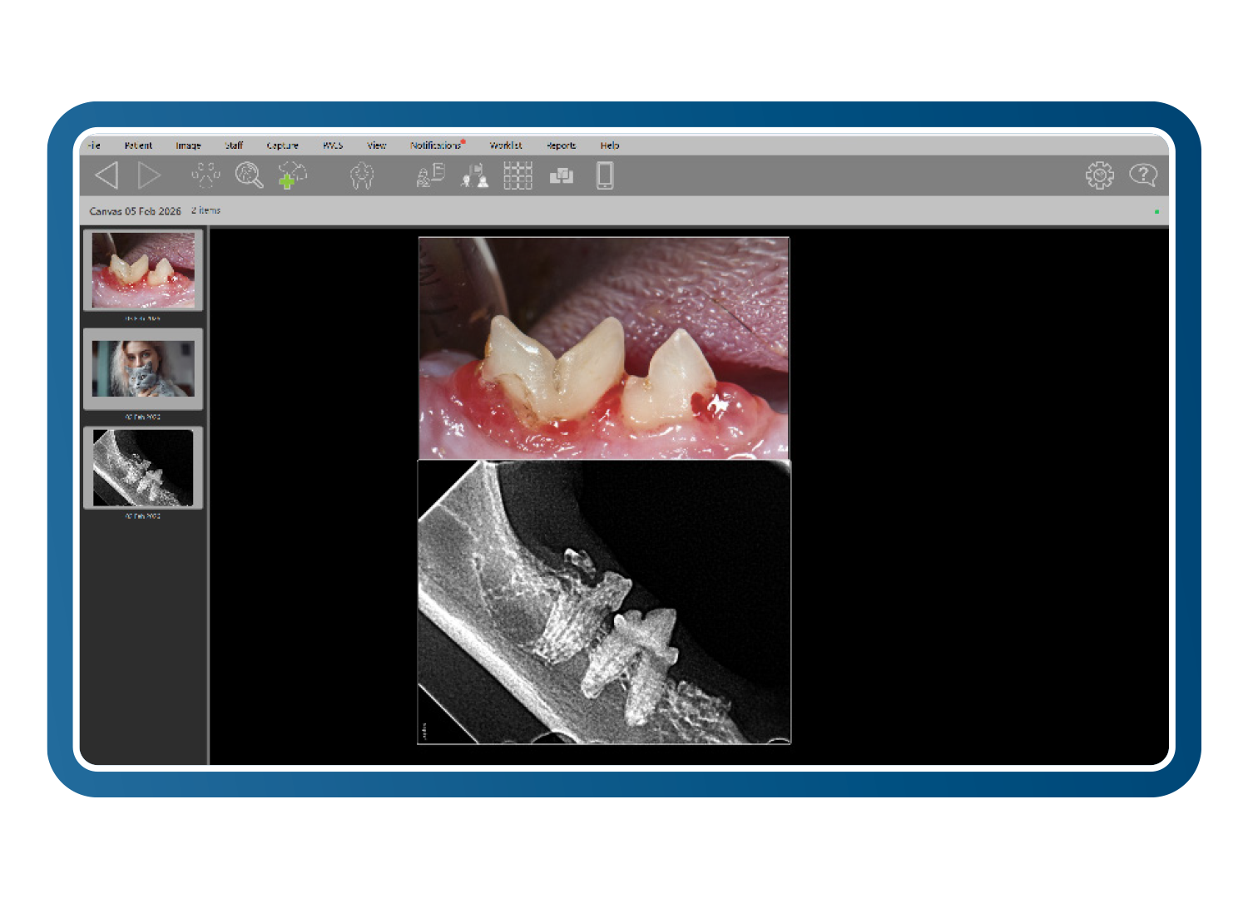Image resolution: width=1248 pixels, height=898 pixels.
Task: Click the magnifying glass search icon
Action: [249, 175]
